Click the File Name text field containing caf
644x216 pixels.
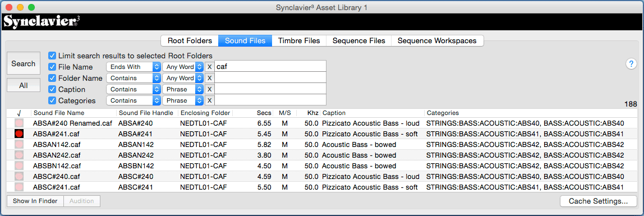pyautogui.click(x=270, y=67)
